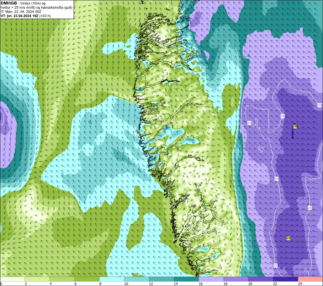Select the legend scale value "8"
Viewport: 323px width, 286px height.
(100, 284)
